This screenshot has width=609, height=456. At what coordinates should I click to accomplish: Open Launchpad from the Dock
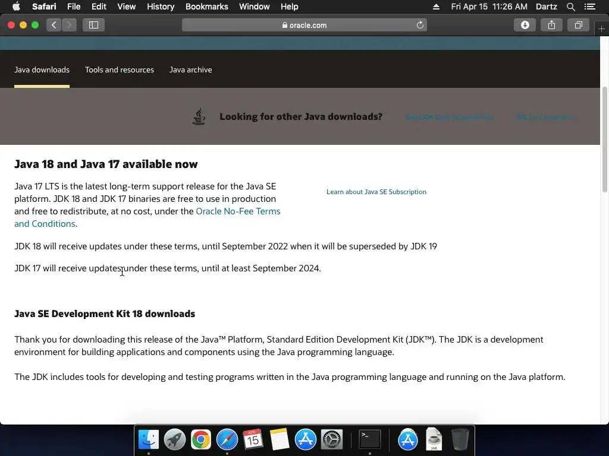[x=175, y=440]
